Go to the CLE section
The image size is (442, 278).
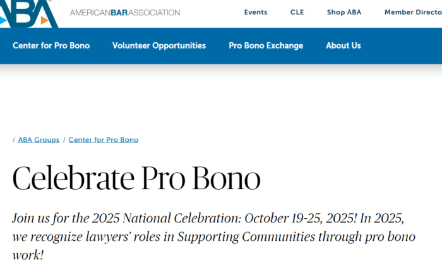click(x=297, y=13)
